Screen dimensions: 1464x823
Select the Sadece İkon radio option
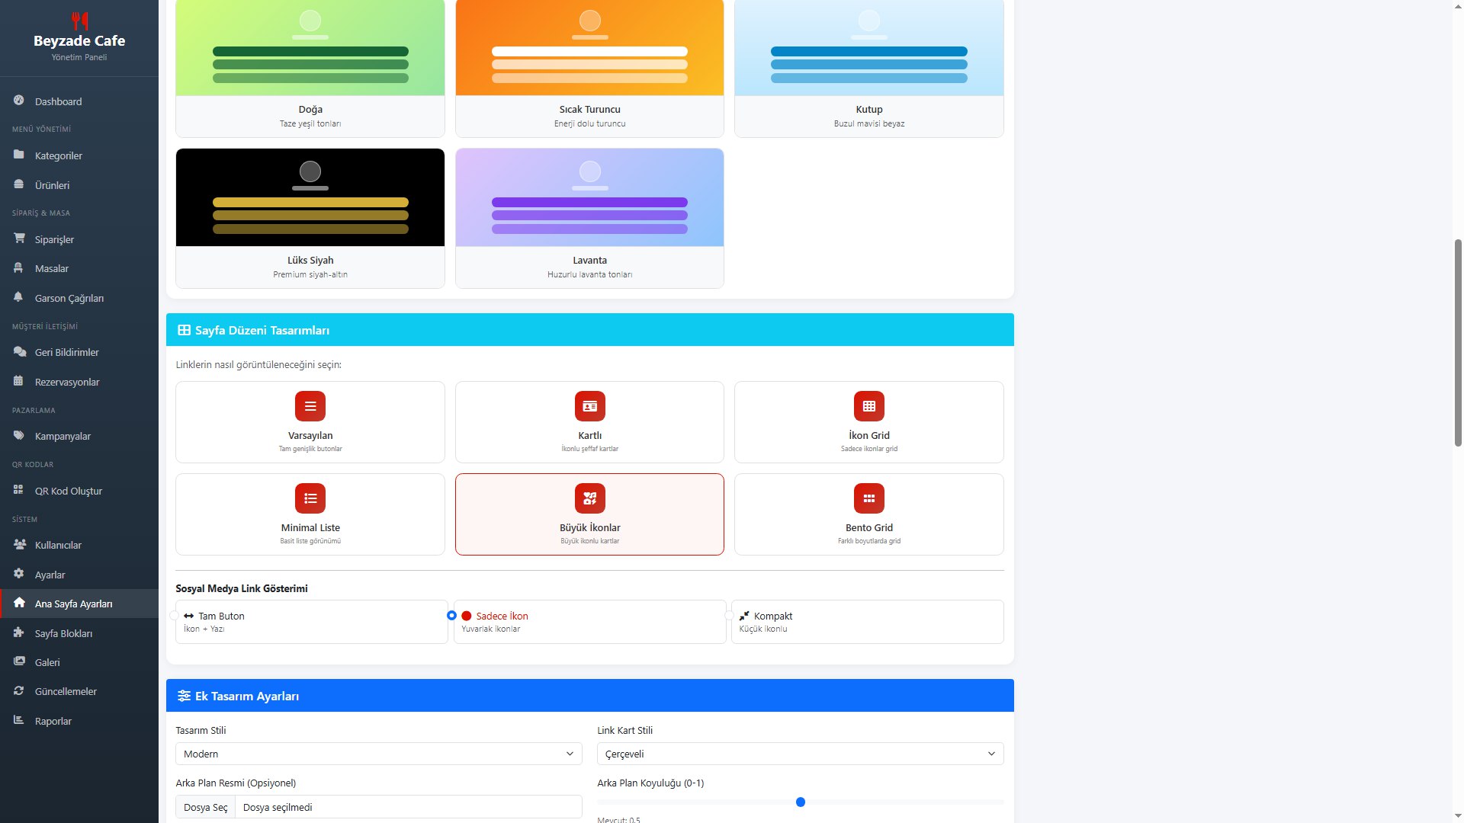(452, 615)
